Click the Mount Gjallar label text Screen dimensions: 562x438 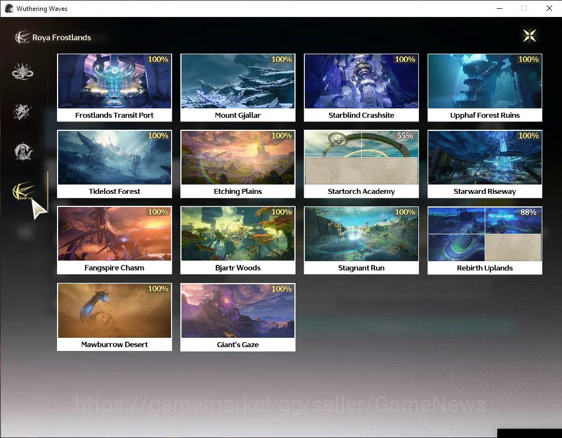pyautogui.click(x=238, y=115)
